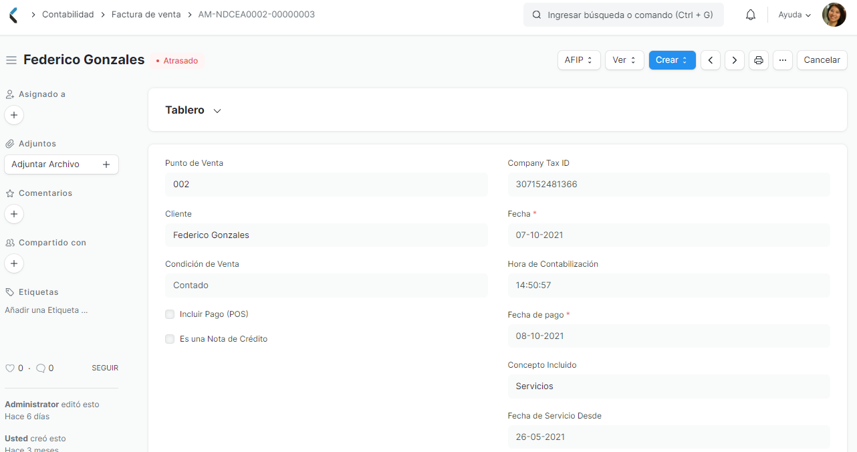Click Adjuntar Archivo button
The height and width of the screenshot is (452, 857).
[62, 164]
